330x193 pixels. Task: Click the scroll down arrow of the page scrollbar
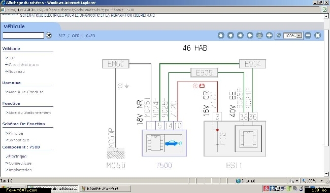click(326, 174)
